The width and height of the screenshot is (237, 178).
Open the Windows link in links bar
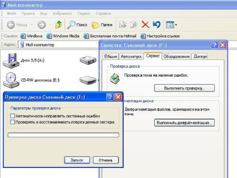(x=31, y=36)
